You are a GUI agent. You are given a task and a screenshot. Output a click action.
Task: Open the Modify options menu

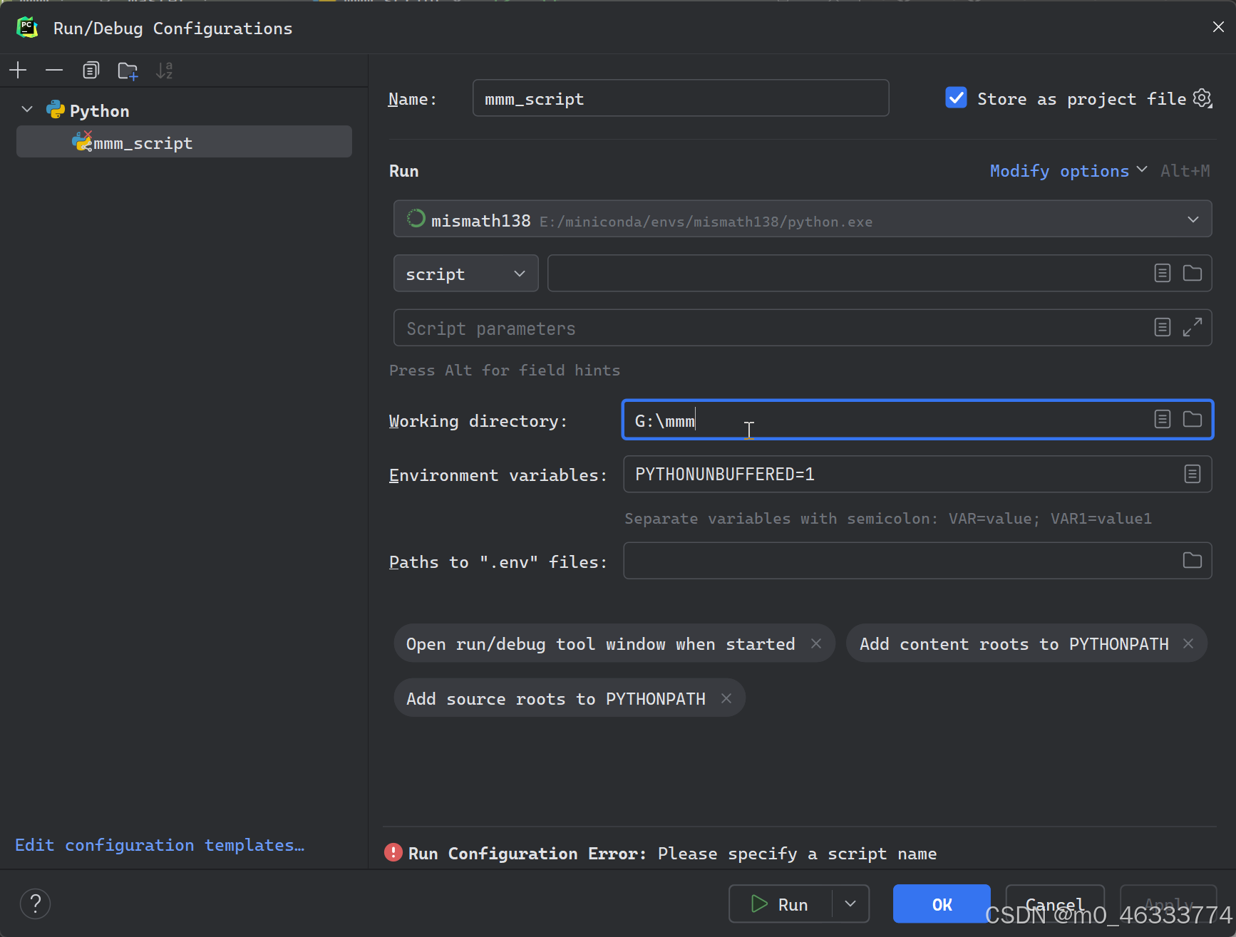tap(1068, 171)
